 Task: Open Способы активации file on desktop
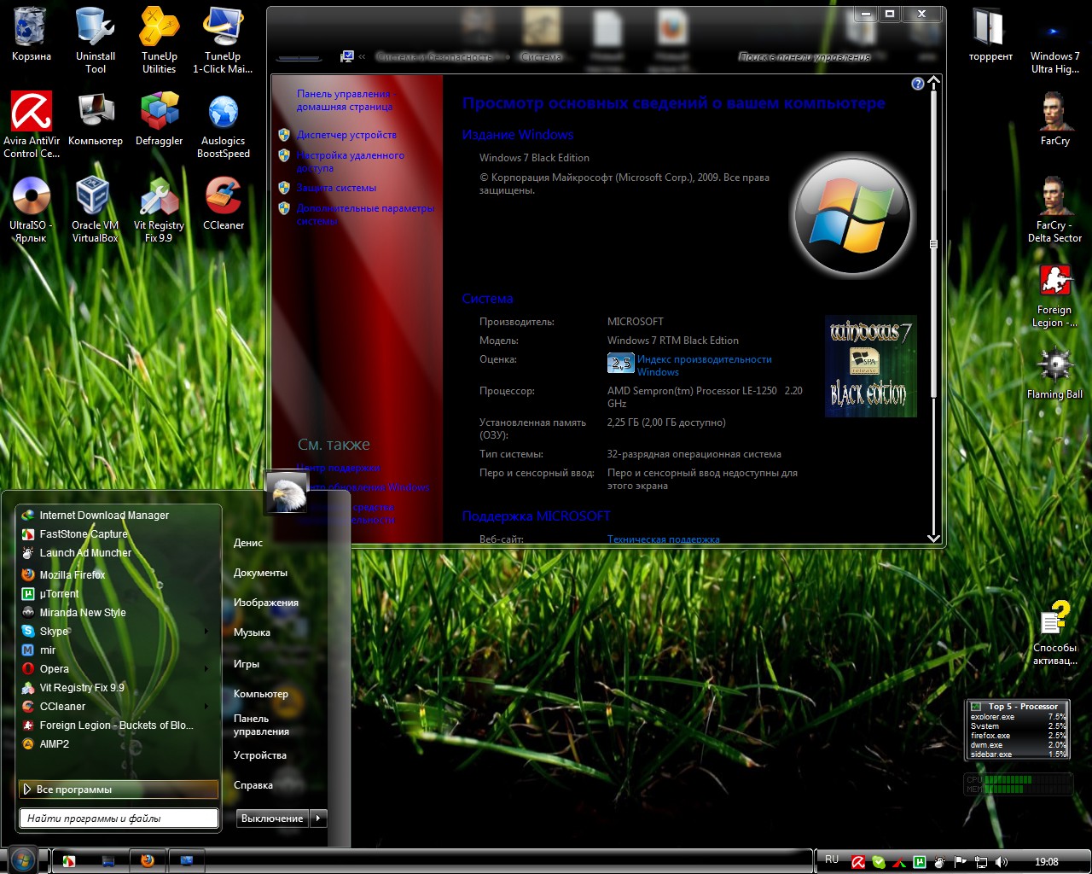pos(1055,632)
